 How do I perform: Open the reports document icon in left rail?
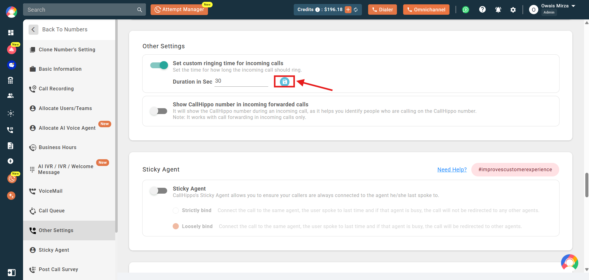[11, 145]
